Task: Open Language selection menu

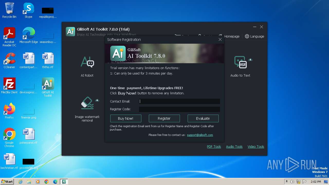Action: 254,36
